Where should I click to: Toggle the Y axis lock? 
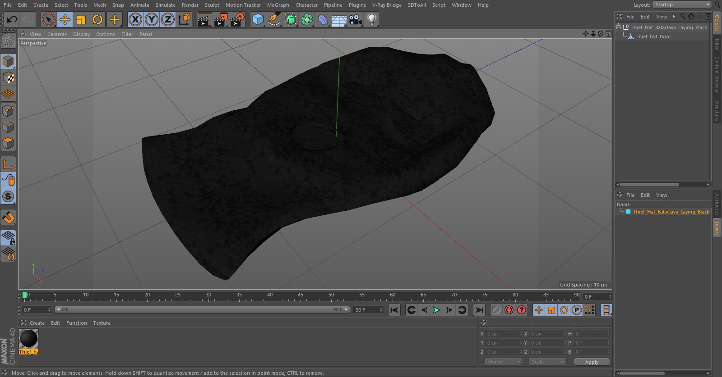pyautogui.click(x=152, y=19)
